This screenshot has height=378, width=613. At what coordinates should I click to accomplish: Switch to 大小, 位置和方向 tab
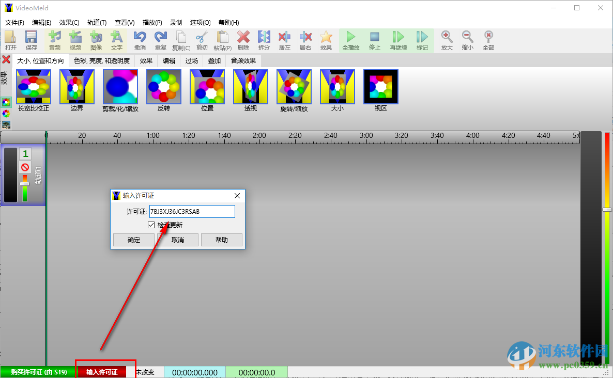coord(40,60)
